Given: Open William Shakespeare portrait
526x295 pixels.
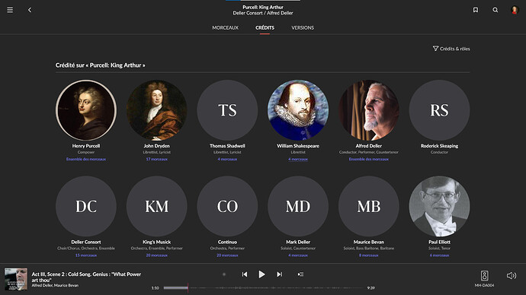Looking at the screenshot, I should [298, 110].
